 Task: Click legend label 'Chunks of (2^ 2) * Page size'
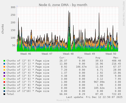click(x=28, y=67)
